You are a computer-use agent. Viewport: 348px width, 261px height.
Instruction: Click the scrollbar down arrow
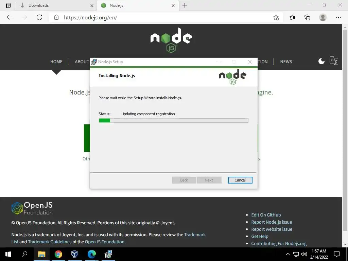345,244
